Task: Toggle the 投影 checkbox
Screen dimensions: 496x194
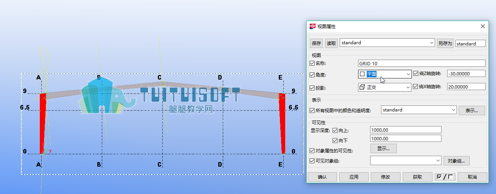Action: click(312, 88)
